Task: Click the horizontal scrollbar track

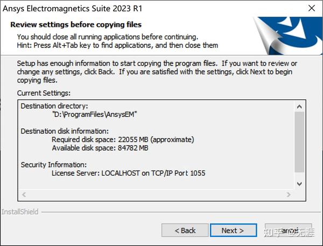Action: [x=156, y=194]
